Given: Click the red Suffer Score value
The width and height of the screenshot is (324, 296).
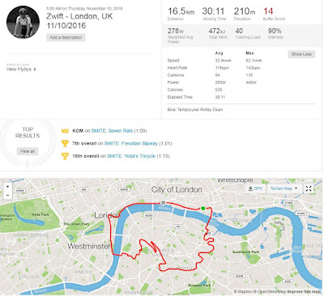Looking at the screenshot, I should (268, 11).
